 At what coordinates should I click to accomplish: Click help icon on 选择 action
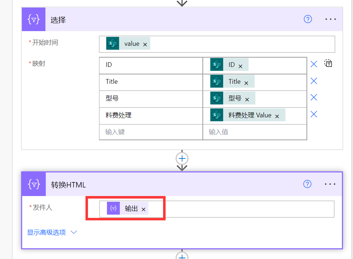click(308, 19)
